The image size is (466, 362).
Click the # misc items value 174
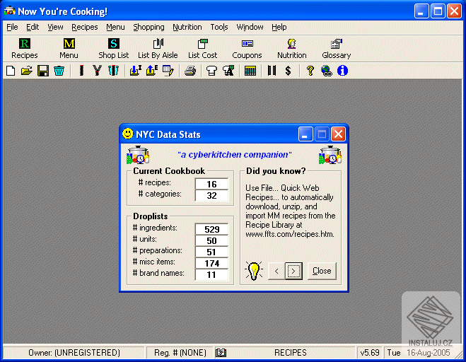click(211, 263)
